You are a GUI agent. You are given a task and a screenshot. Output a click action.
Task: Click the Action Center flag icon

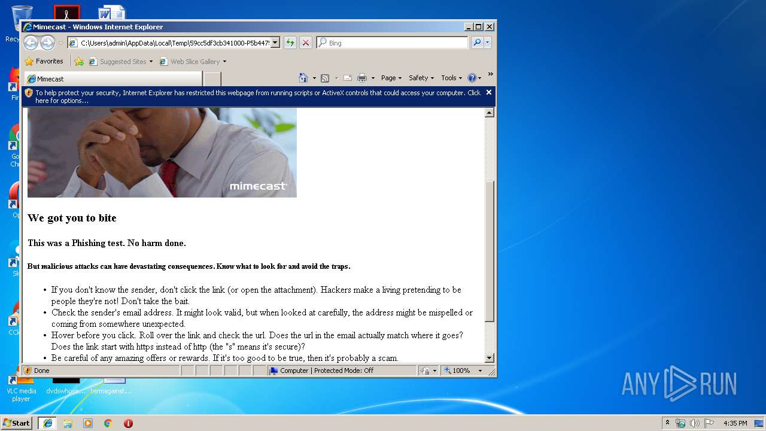[709, 423]
